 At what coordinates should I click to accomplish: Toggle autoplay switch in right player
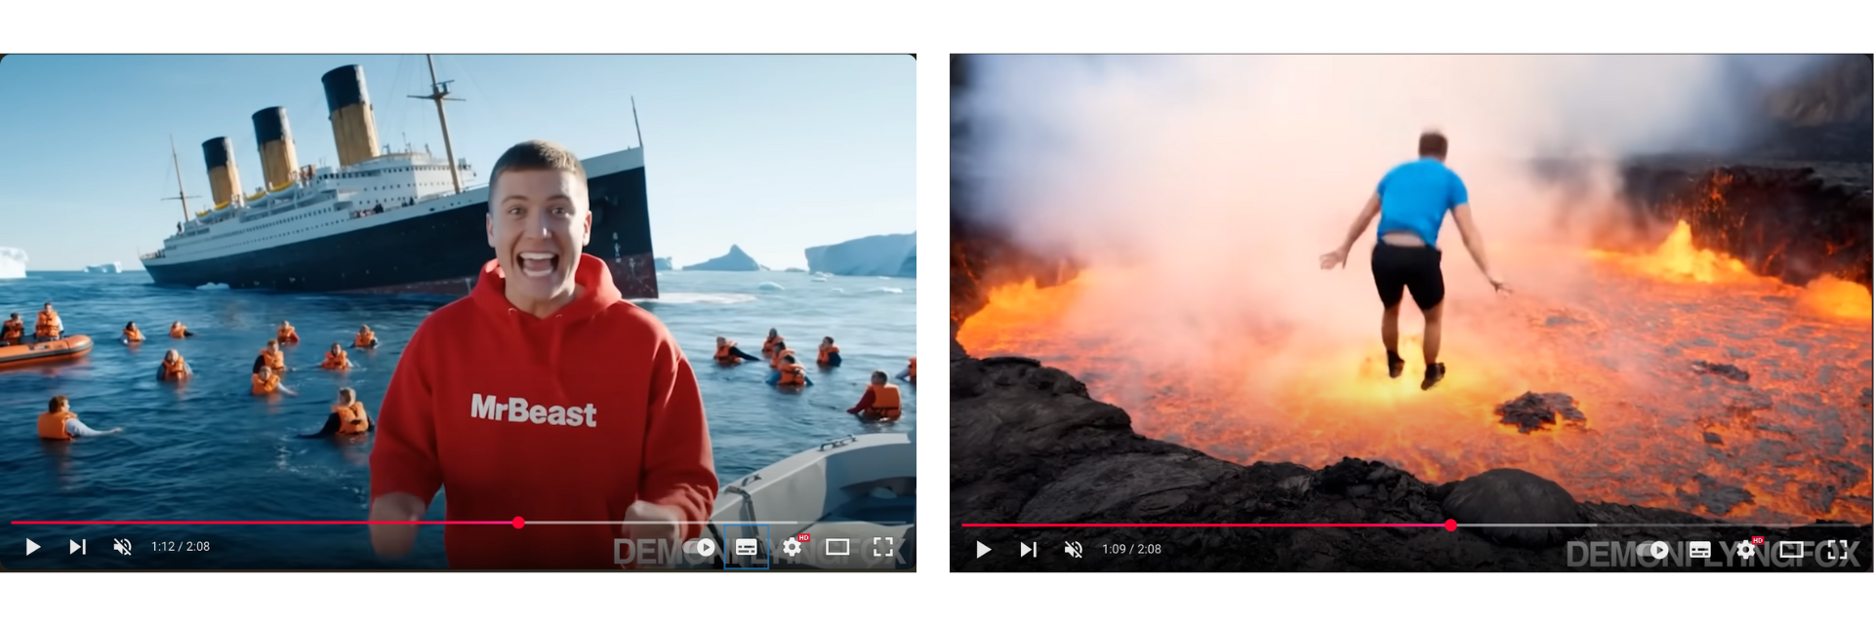coord(1652,550)
